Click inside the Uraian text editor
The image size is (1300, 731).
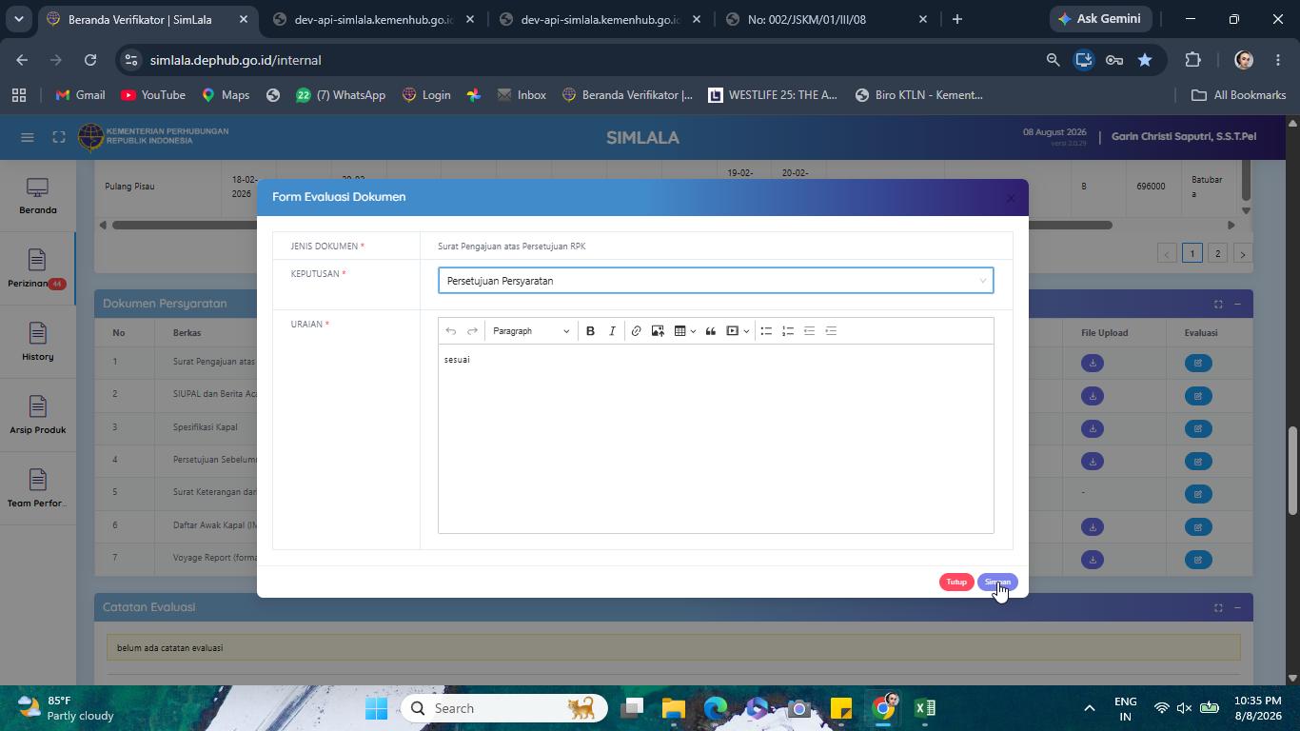coord(716,438)
